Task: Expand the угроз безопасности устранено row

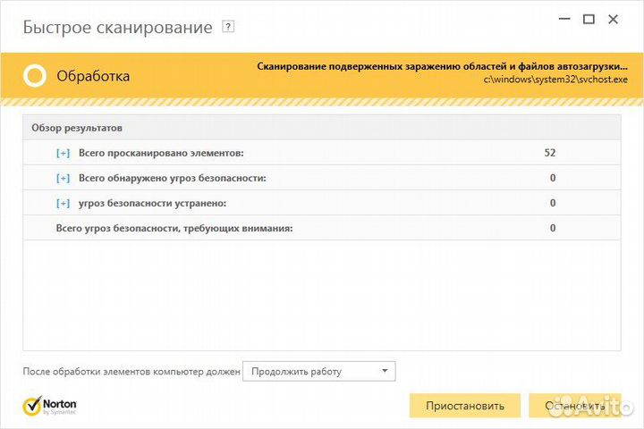Action: point(63,203)
